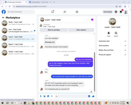Open the Notifications bell
Viewport: 131px width, 105px height.
tap(121, 12)
